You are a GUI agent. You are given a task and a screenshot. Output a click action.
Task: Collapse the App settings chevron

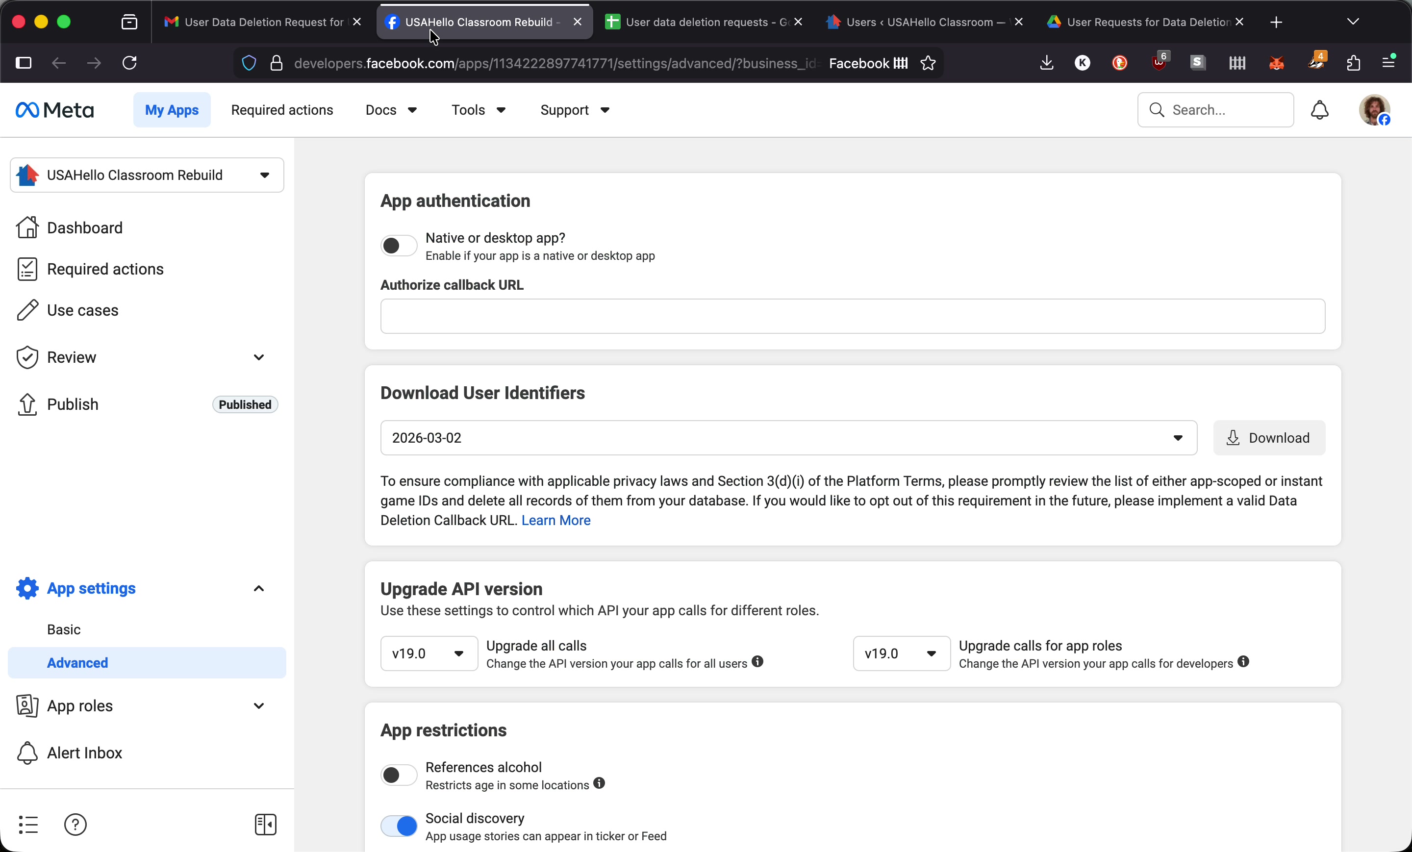coord(259,588)
